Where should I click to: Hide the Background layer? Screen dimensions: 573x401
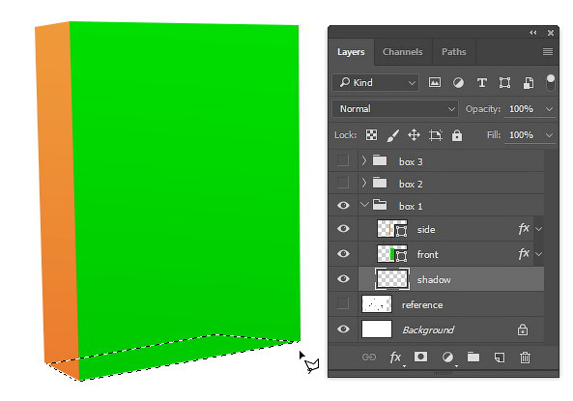point(343,329)
